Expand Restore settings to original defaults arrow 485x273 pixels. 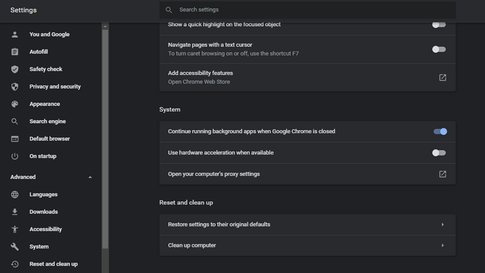click(x=442, y=225)
